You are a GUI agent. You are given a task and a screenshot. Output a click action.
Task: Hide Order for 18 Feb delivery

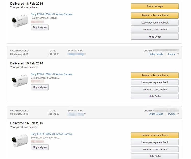click(x=155, y=37)
